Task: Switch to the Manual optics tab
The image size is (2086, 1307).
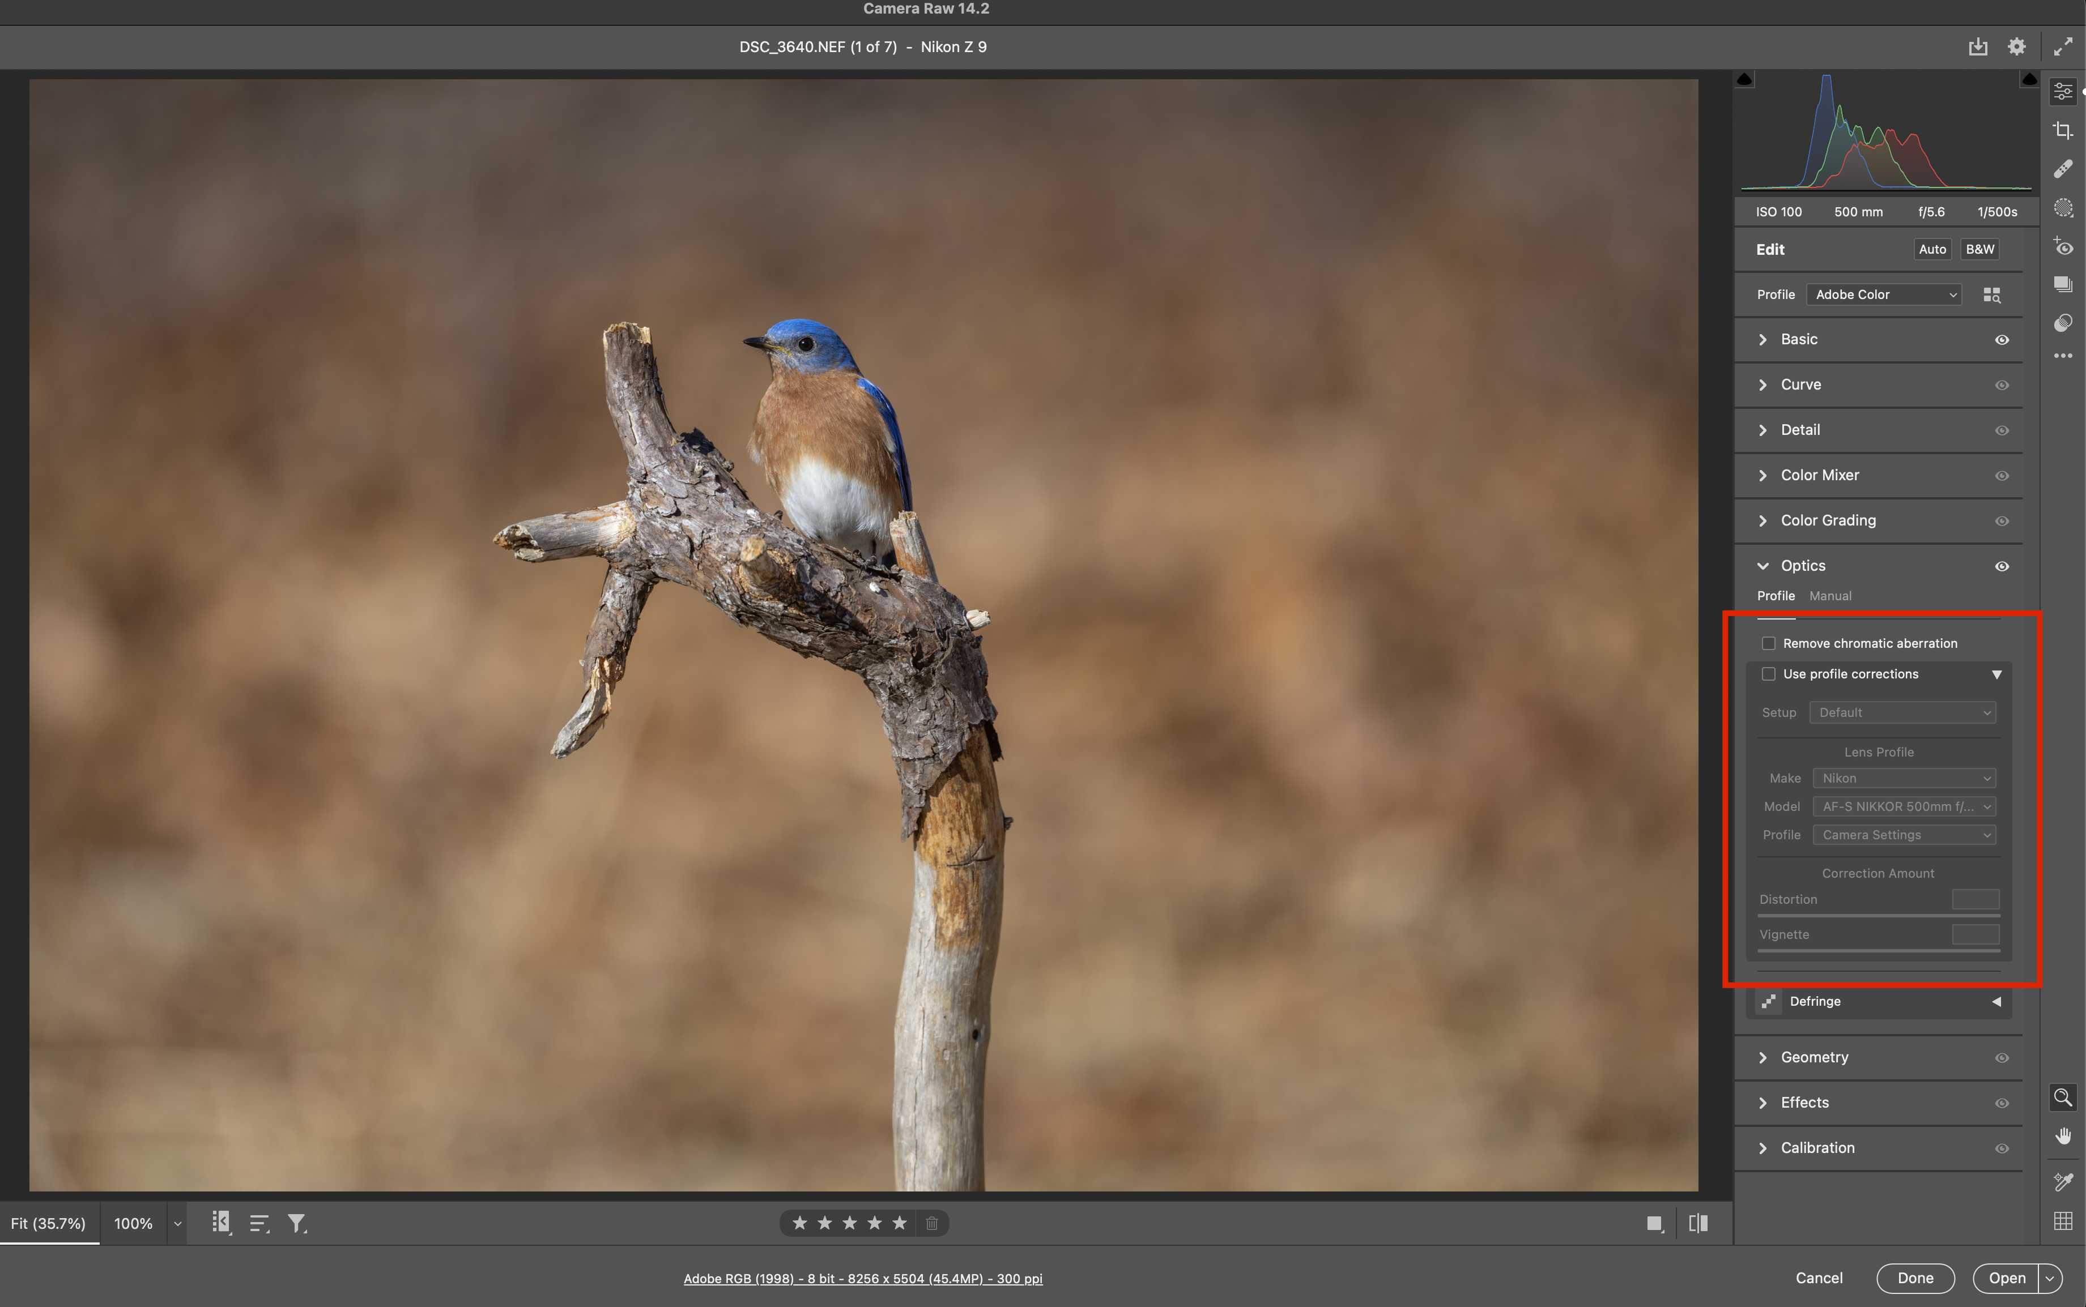Action: pyautogui.click(x=1830, y=596)
